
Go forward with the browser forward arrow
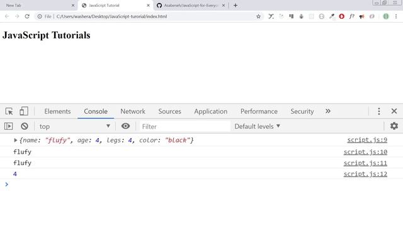click(x=17, y=16)
